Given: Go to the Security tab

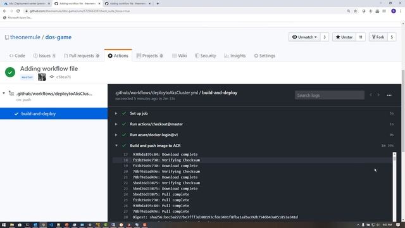Looking at the screenshot, I should point(205,56).
